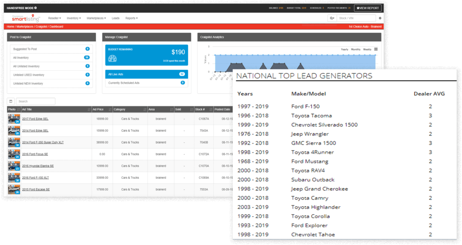The height and width of the screenshot is (245, 462).
Task: Click the Dominion smartlisting logo
Action: pyautogui.click(x=26, y=18)
